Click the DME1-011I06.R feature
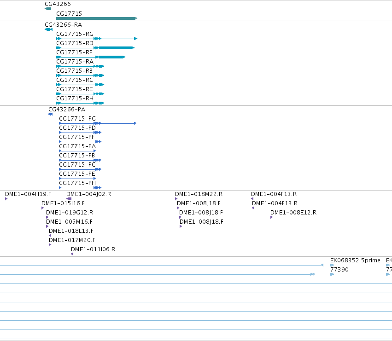392x341 pixels. tap(93, 249)
